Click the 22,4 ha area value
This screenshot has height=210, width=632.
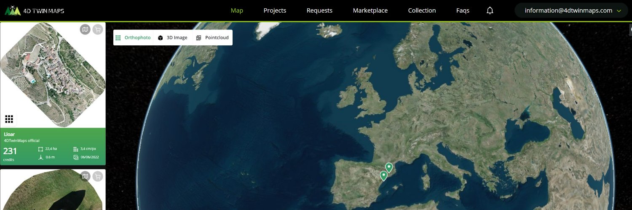tap(51, 149)
